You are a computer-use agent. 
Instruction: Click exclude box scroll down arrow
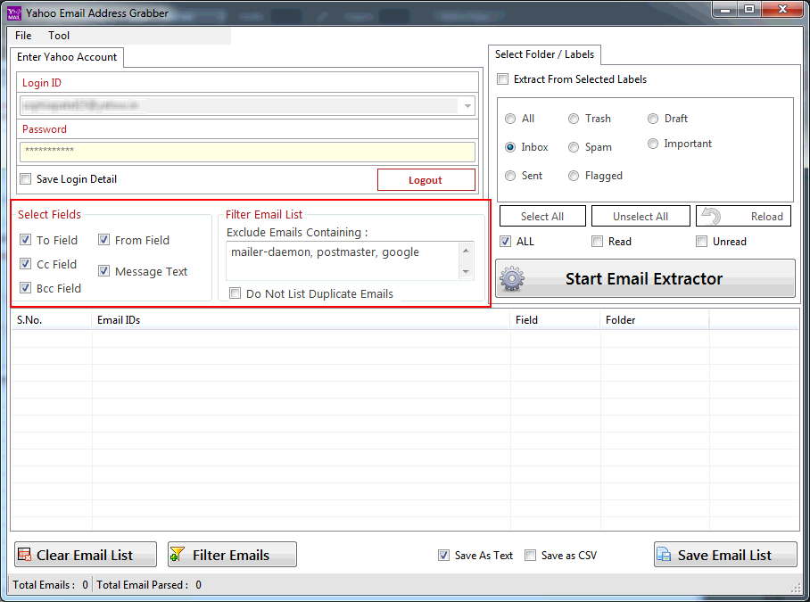tap(466, 272)
